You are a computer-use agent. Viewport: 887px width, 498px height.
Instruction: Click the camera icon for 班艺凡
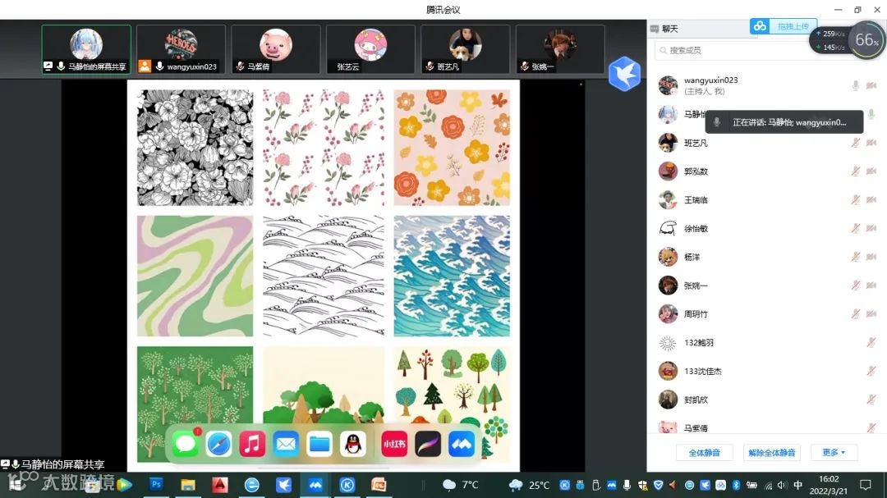coord(871,143)
